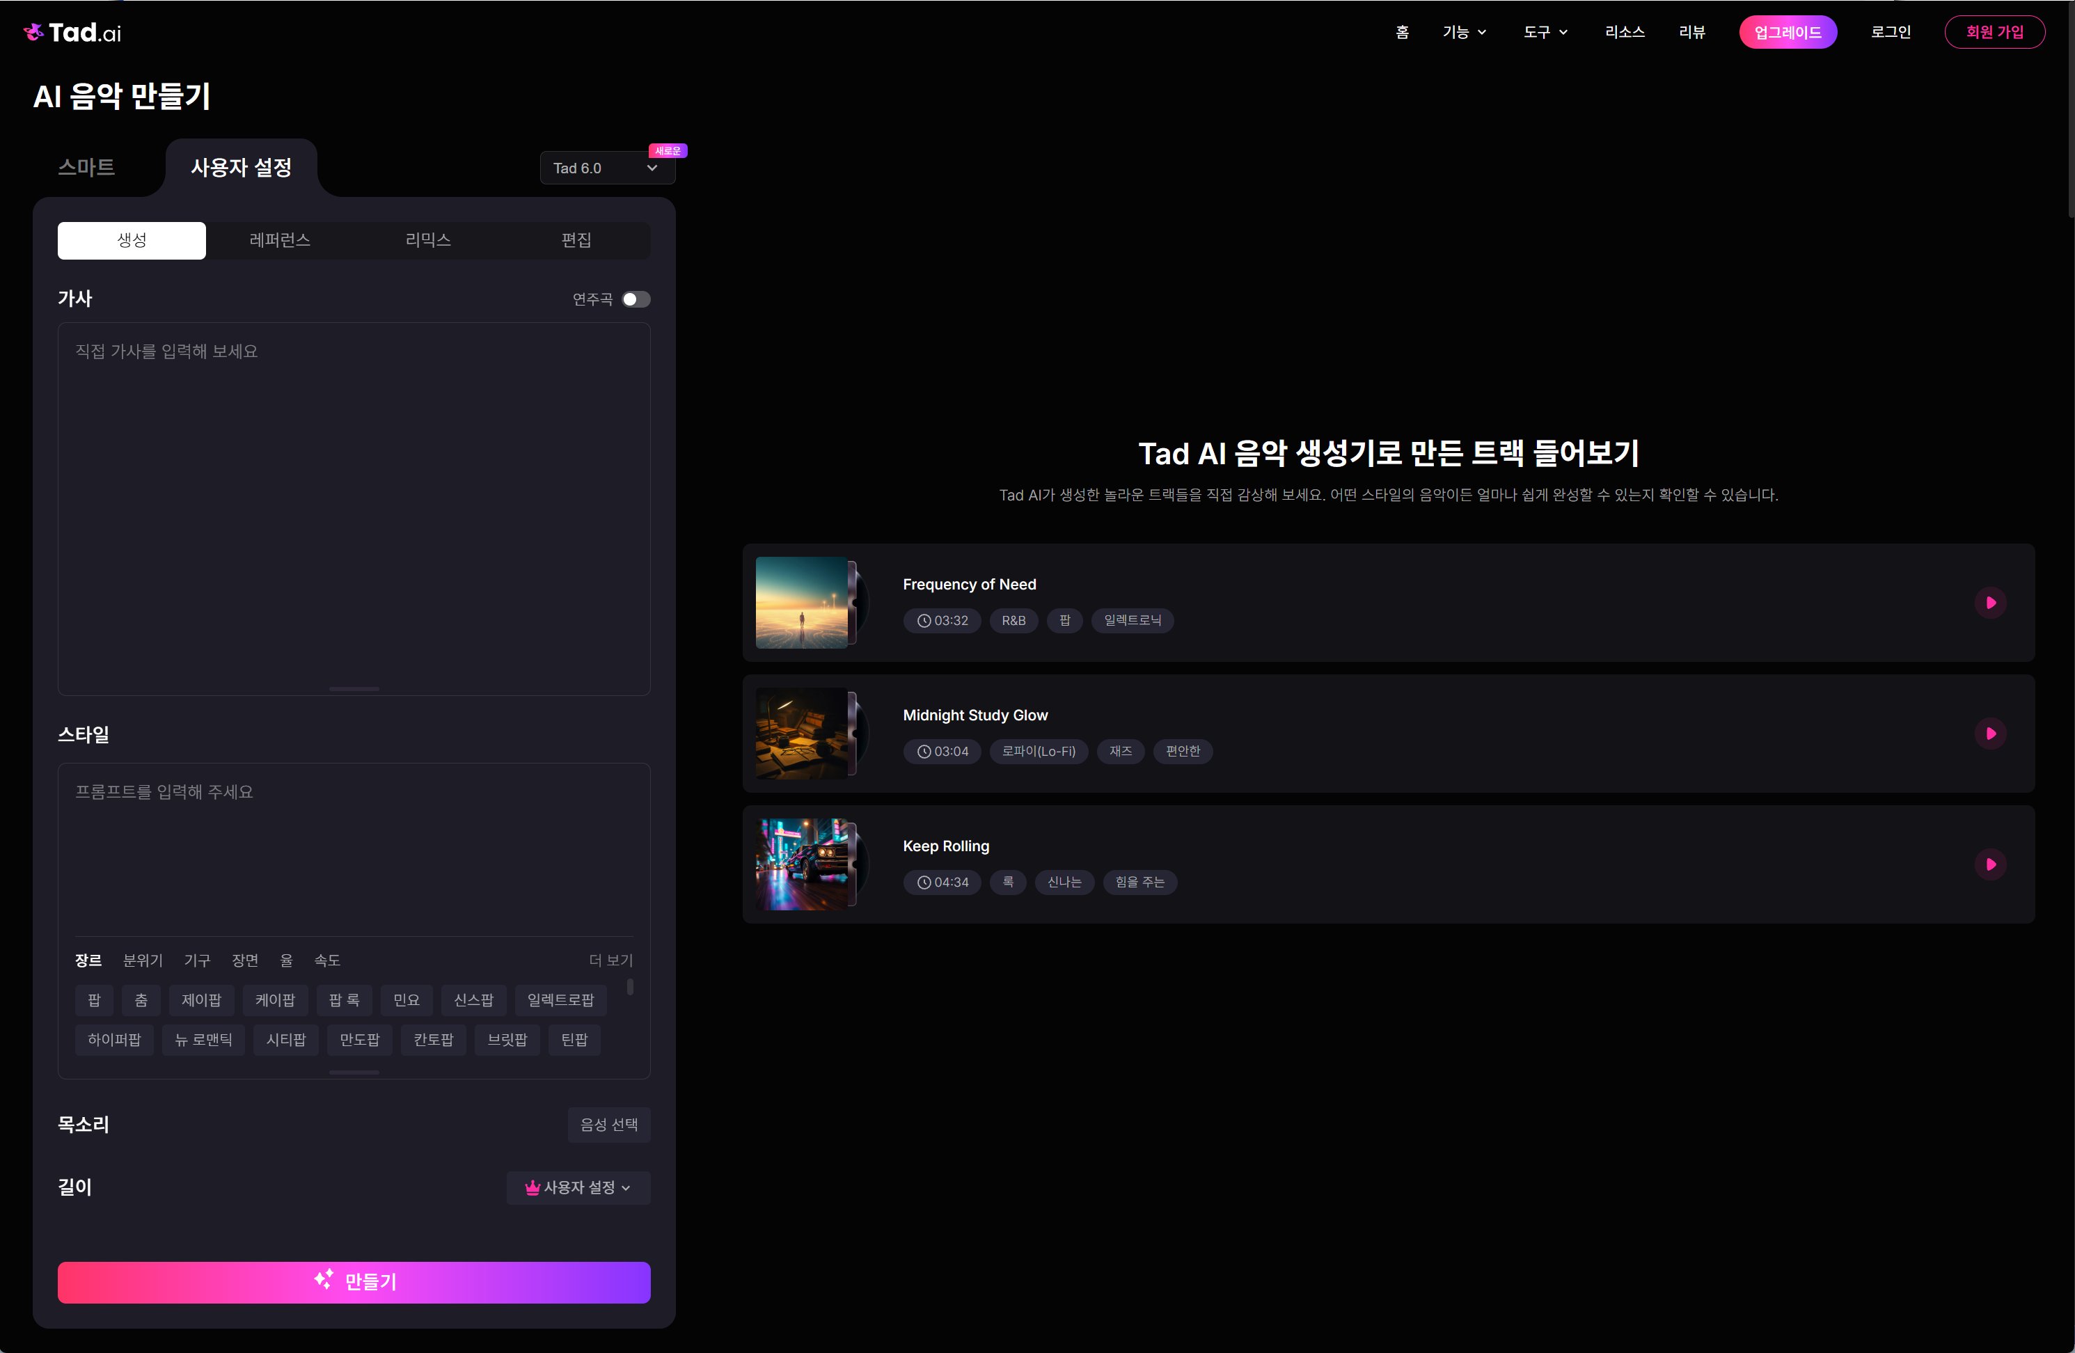The width and height of the screenshot is (2075, 1353).
Task: Click the Tad.ai logo
Action: pyautogui.click(x=72, y=32)
